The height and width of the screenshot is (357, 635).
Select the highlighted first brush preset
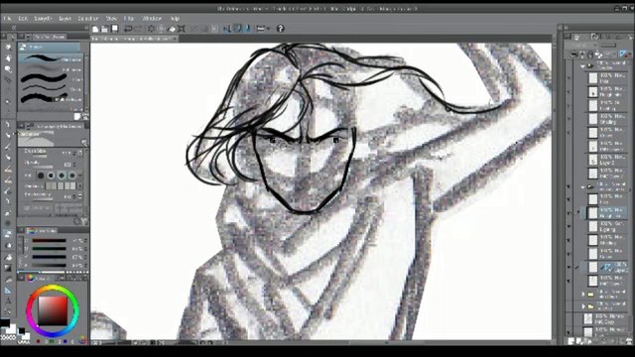pyautogui.click(x=51, y=59)
